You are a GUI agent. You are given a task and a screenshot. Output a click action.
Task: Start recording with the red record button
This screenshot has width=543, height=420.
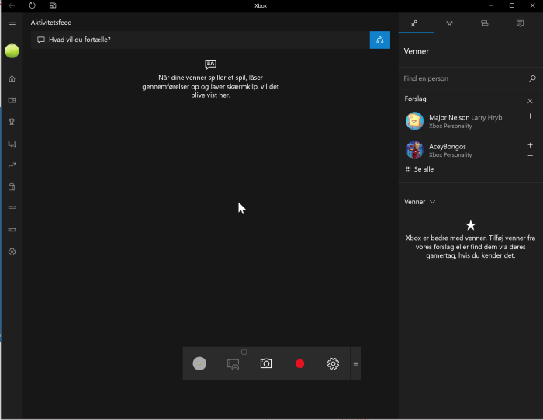click(300, 363)
